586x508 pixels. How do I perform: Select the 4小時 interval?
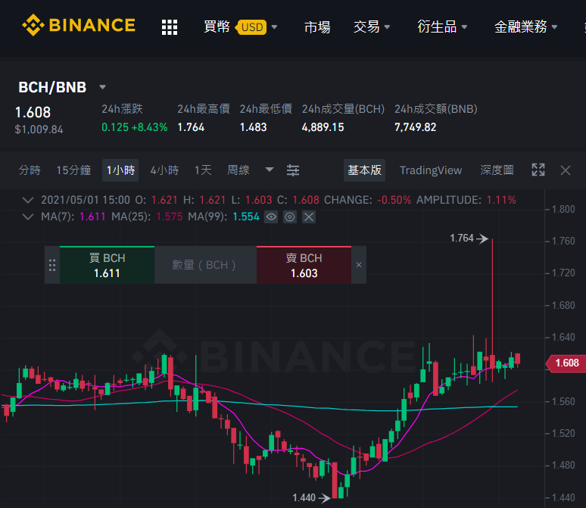pyautogui.click(x=164, y=170)
